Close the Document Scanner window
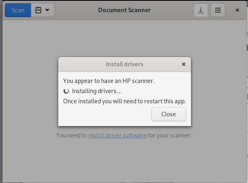This screenshot has height=183, width=248. pos(237,10)
